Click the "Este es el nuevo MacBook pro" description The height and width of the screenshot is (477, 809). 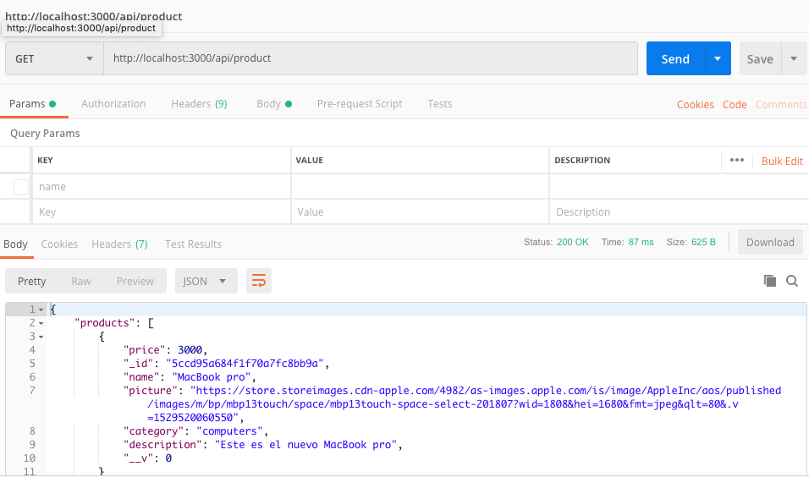pos(306,445)
